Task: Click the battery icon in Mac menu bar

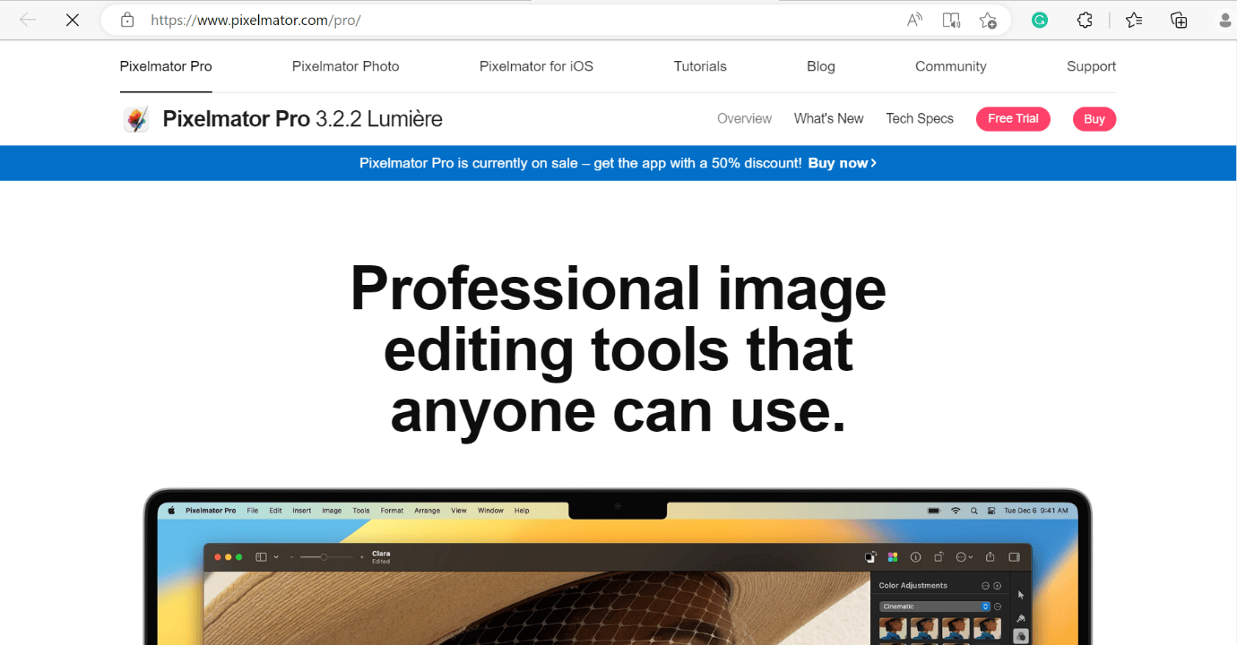Action: tap(933, 511)
